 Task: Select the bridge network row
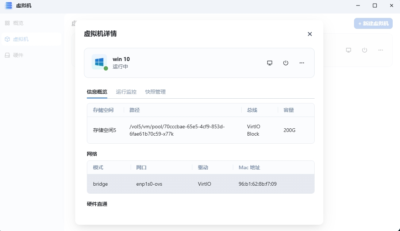[x=200, y=184]
